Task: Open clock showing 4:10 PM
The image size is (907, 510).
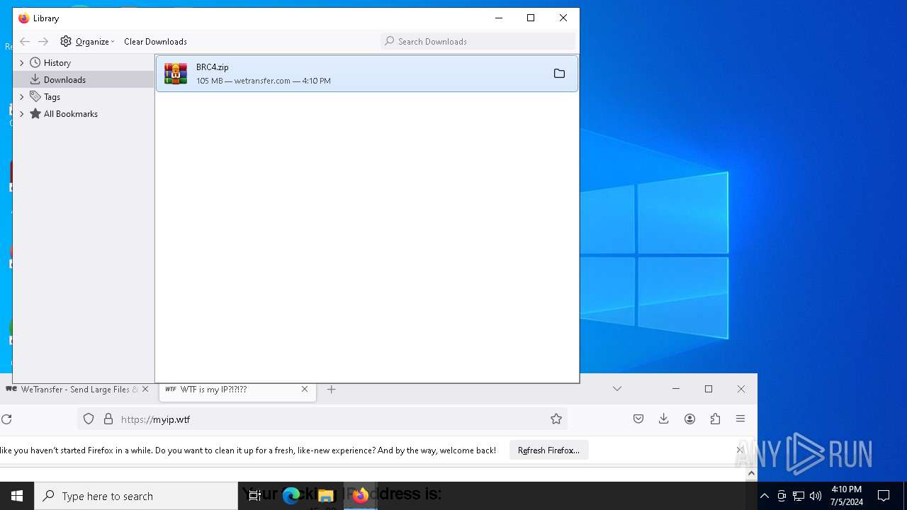Action: [x=847, y=496]
